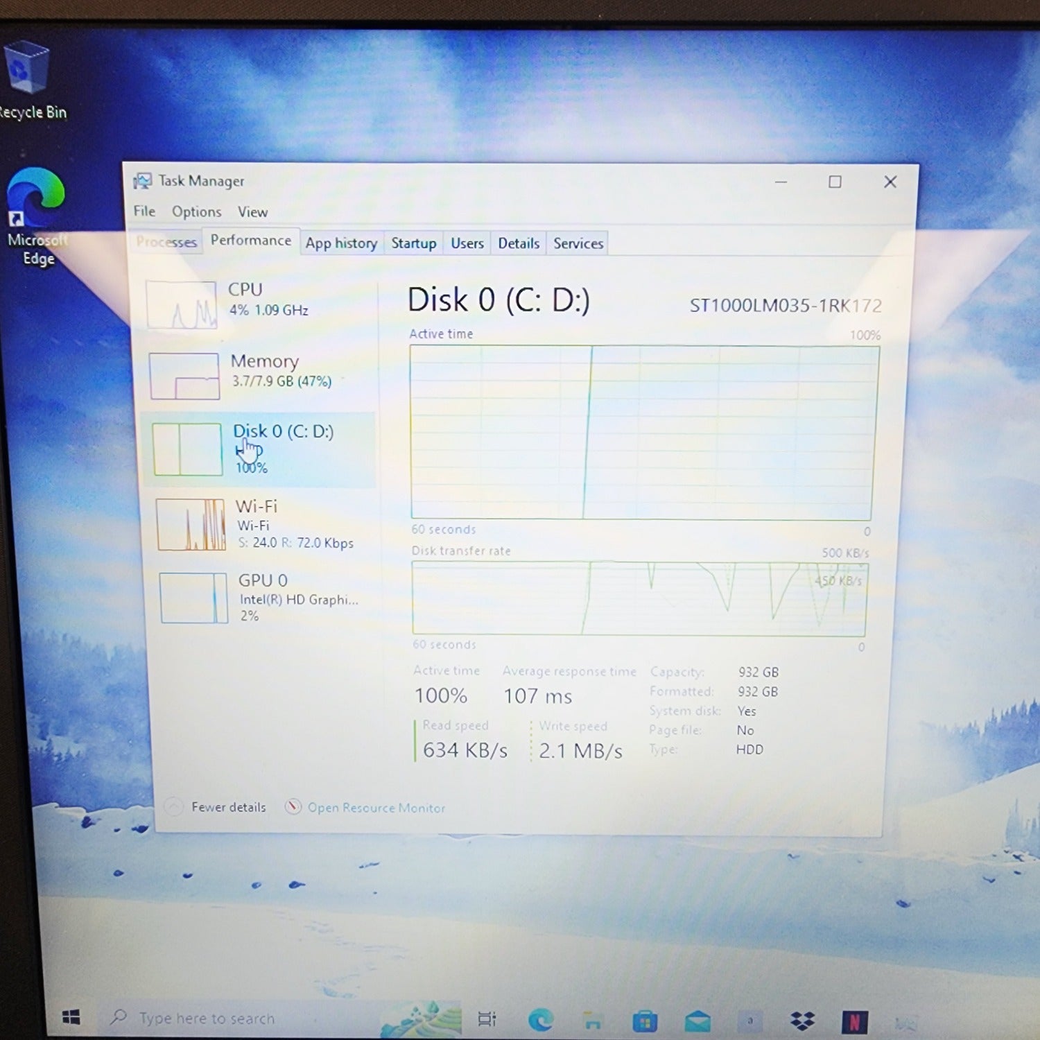This screenshot has height=1040, width=1040.
Task: Click the 634 KB/s read speed value
Action: (465, 750)
